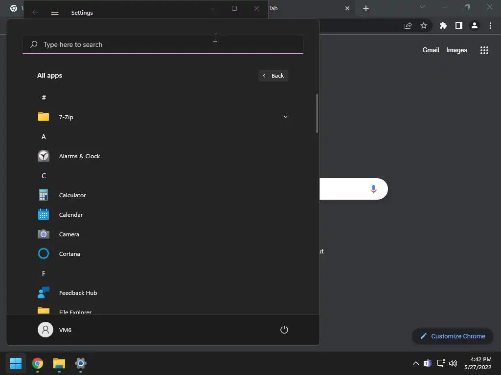This screenshot has width=501, height=375.
Task: Open the Images link
Action: point(456,50)
